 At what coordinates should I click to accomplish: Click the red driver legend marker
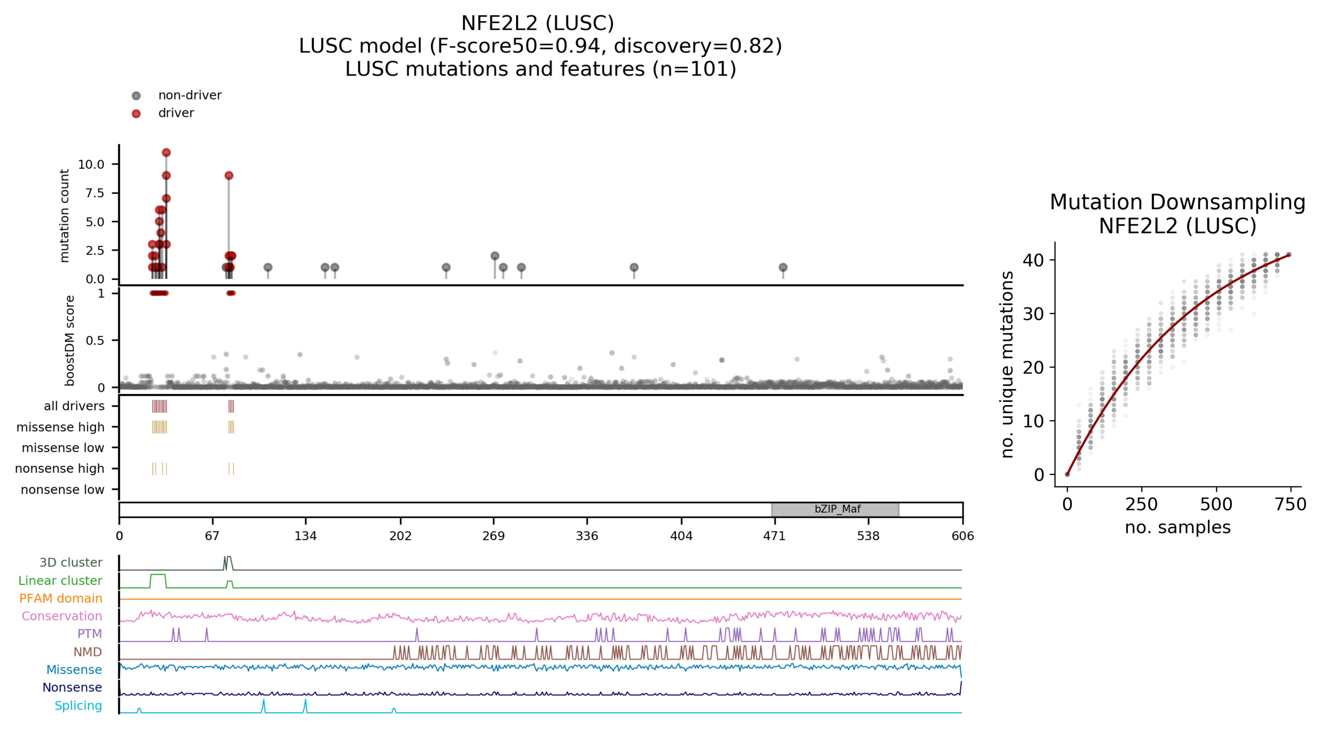(136, 114)
